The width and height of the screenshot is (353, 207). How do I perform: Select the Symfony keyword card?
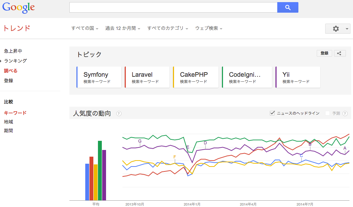point(99,77)
